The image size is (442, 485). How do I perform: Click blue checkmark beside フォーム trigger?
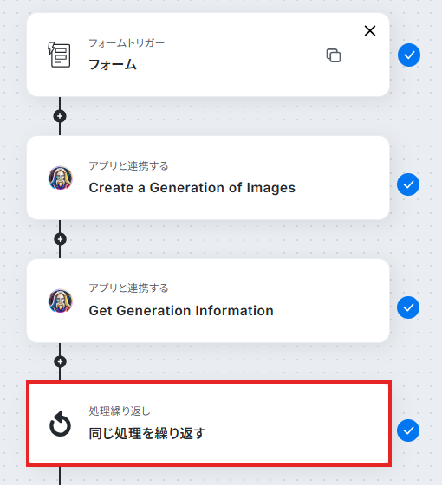click(409, 55)
